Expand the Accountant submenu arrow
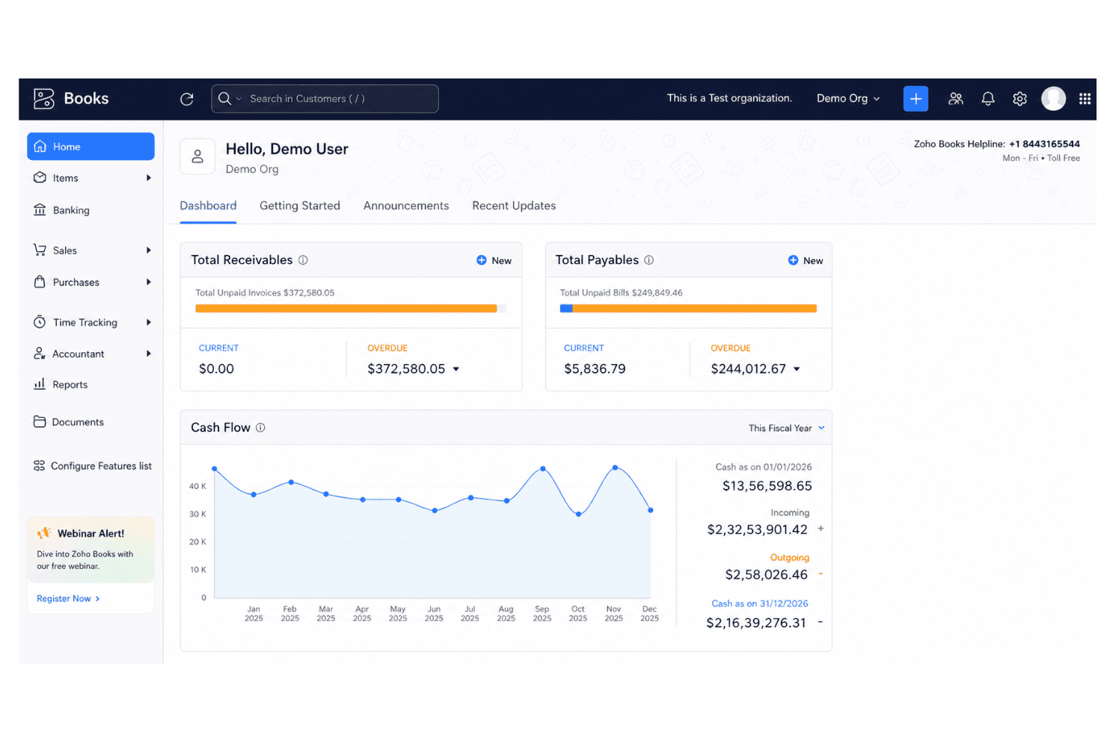This screenshot has width=1107, height=738. (149, 354)
